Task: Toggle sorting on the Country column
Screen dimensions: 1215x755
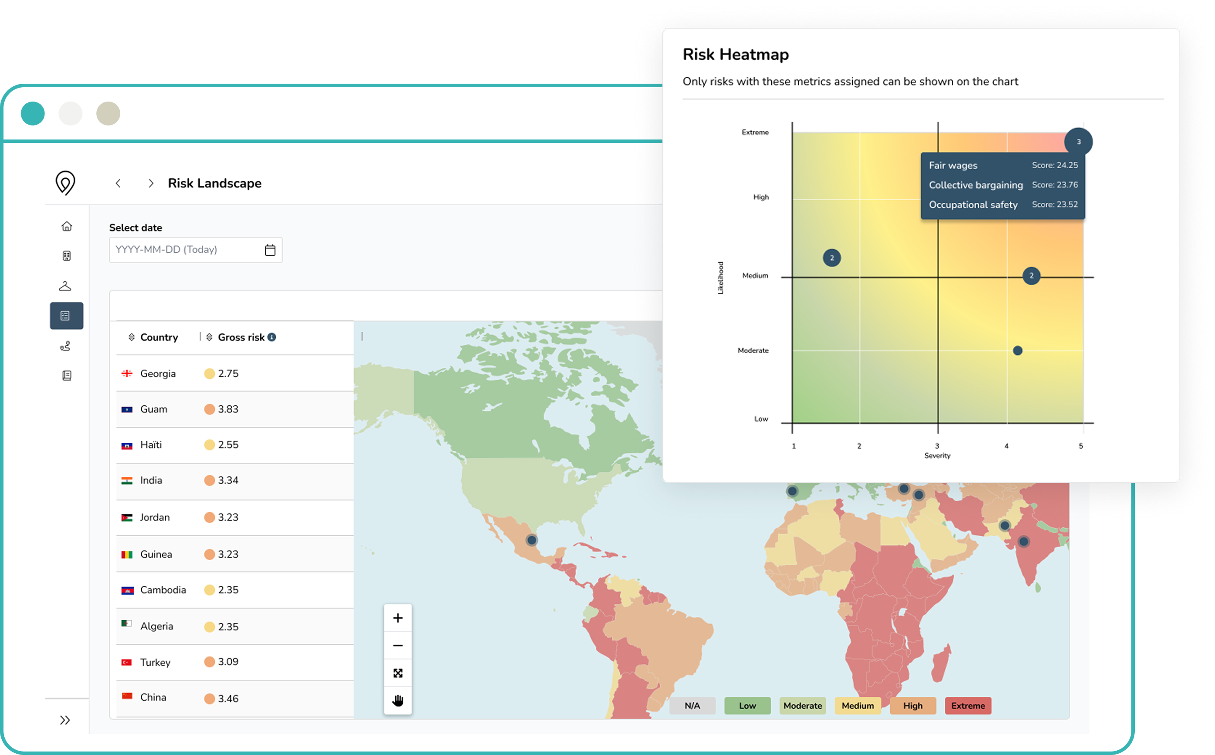Action: point(132,337)
